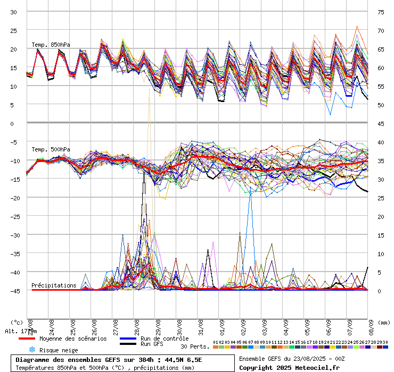This screenshot has height=372, width=394.
Task: Click the 30/08 date axis label
Action: click(x=179, y=327)
